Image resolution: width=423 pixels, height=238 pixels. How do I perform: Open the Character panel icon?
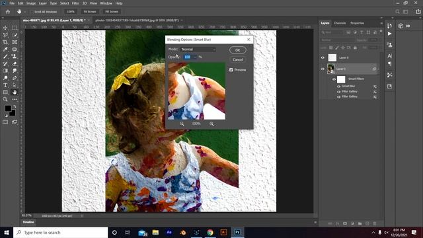[x=389, y=56]
